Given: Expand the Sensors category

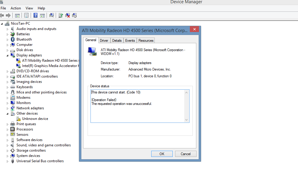Looking at the screenshot, I should click(7, 135).
